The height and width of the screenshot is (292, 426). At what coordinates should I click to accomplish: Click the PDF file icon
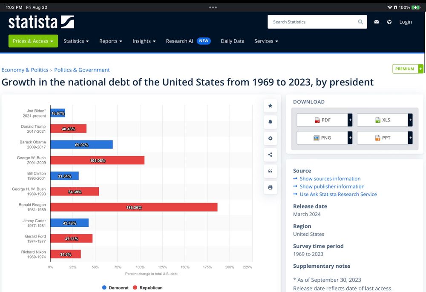point(317,120)
